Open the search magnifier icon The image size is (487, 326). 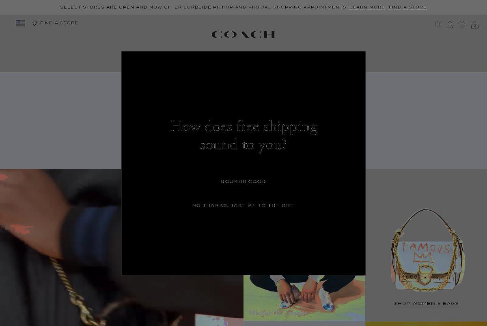coord(437,24)
